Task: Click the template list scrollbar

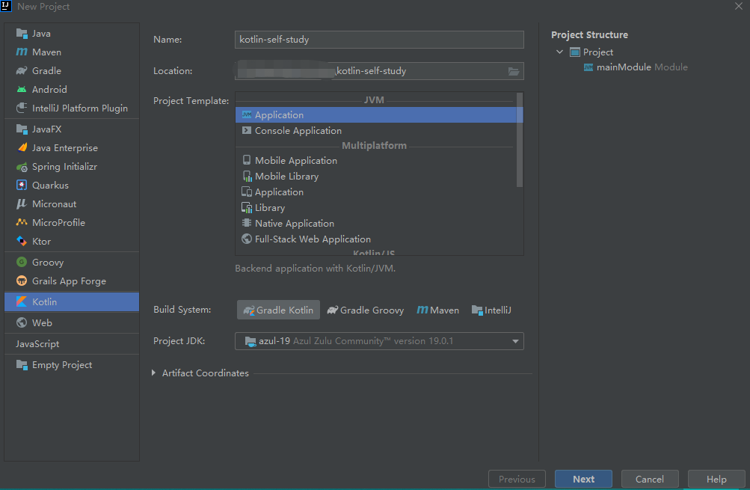Action: coord(520,140)
